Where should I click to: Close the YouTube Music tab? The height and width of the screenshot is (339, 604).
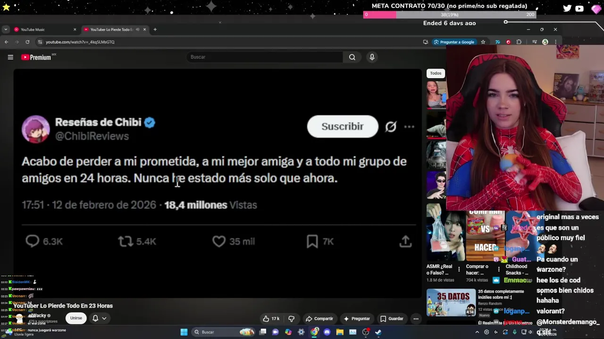75,30
